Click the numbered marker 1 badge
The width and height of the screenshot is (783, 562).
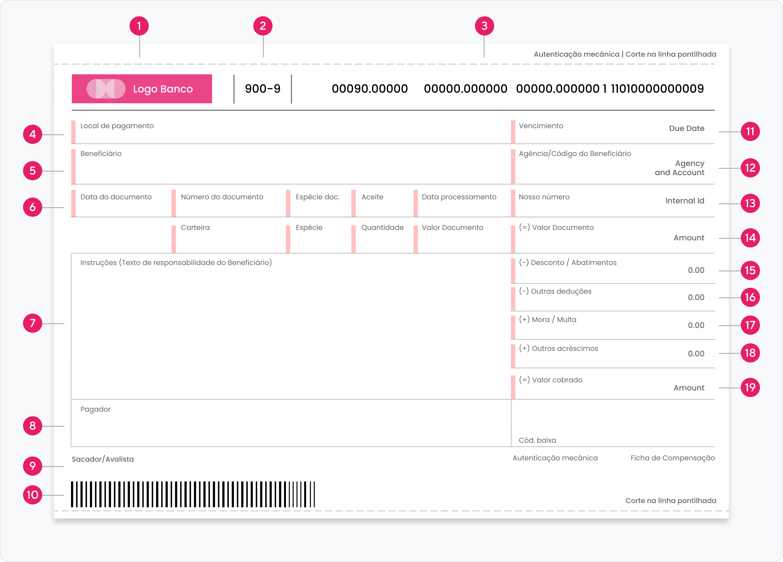pyautogui.click(x=139, y=26)
